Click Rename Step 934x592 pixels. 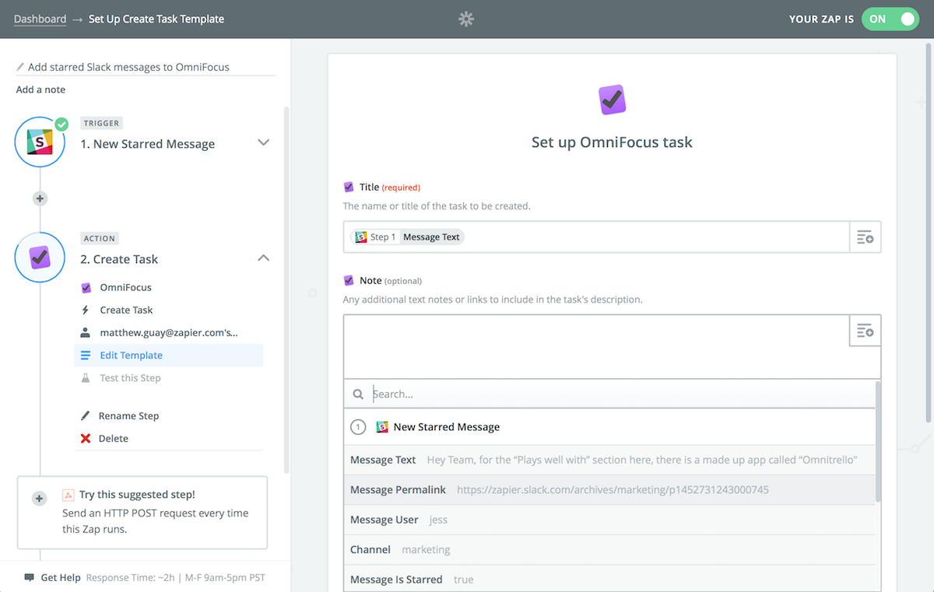click(x=128, y=416)
